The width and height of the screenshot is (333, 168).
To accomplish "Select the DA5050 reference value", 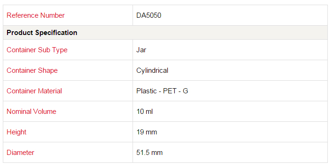I will [148, 15].
